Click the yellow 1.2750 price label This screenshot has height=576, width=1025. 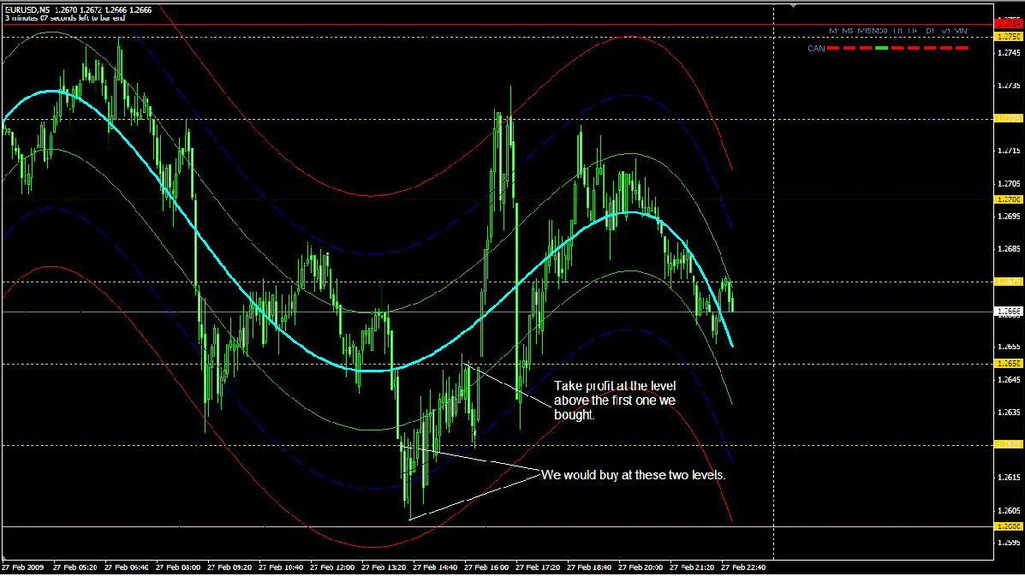click(x=1009, y=37)
